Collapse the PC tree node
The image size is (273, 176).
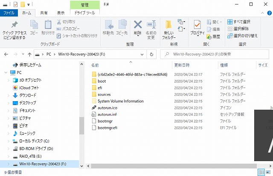pyautogui.click(x=6, y=72)
